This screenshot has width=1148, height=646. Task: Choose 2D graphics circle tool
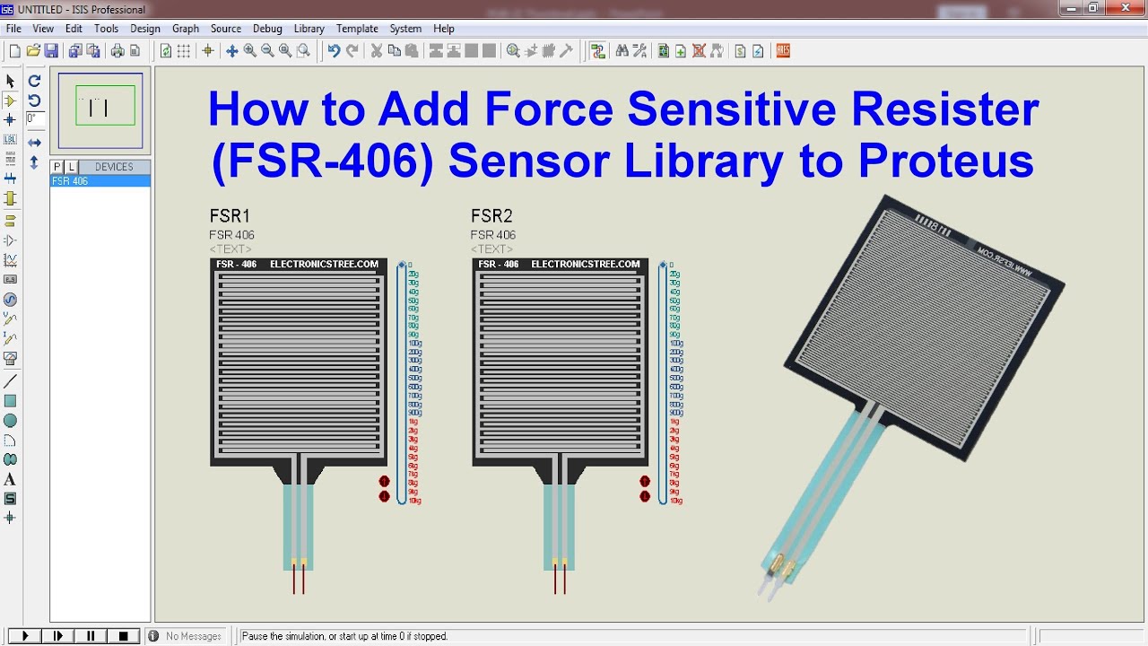[10, 421]
